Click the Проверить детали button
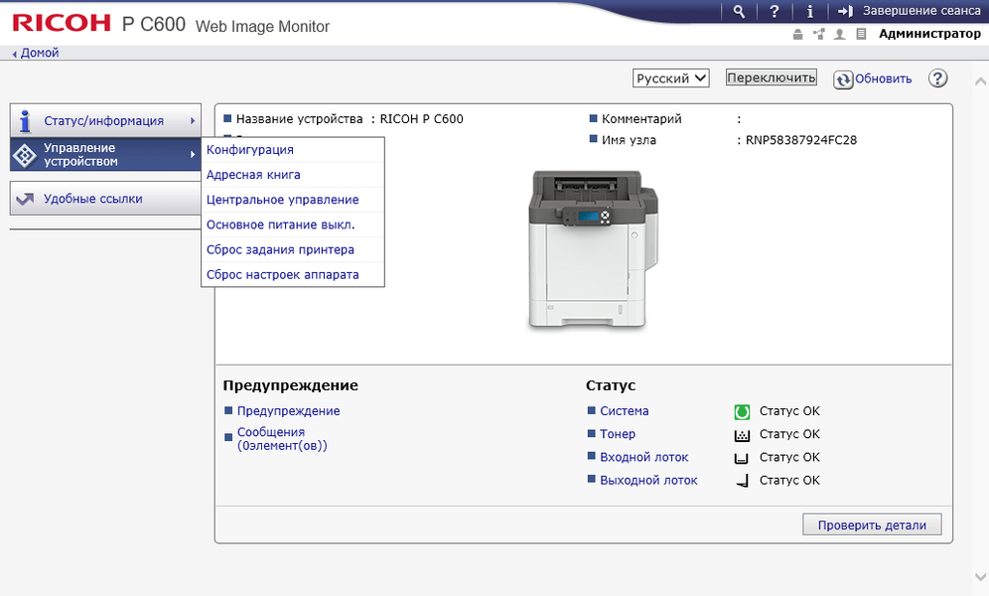 tap(872, 524)
